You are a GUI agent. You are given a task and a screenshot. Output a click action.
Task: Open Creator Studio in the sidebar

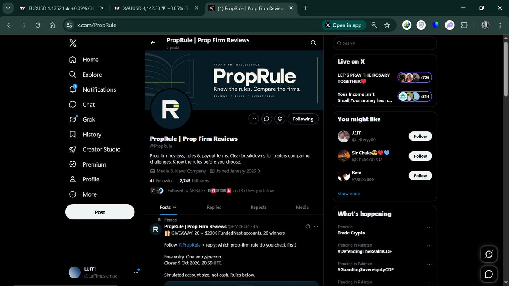pos(95,150)
